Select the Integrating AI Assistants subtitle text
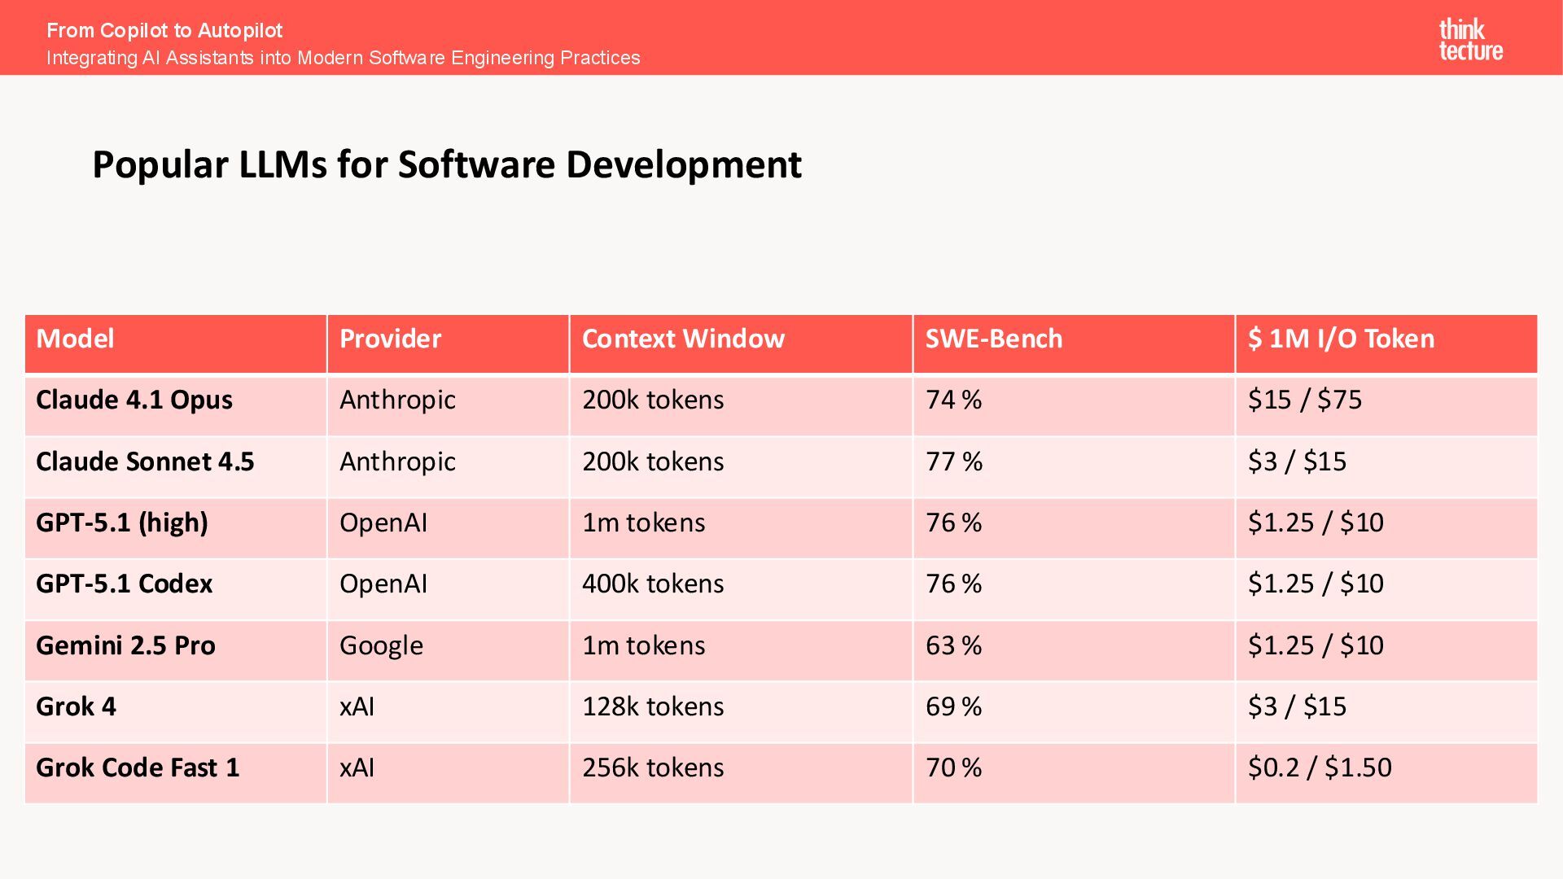 coord(343,58)
